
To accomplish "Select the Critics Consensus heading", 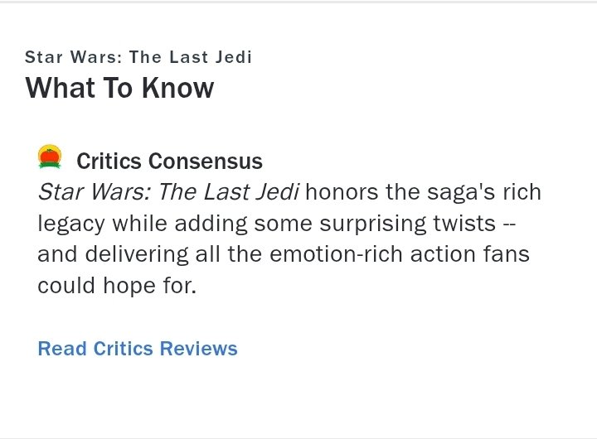I will click(x=169, y=161).
